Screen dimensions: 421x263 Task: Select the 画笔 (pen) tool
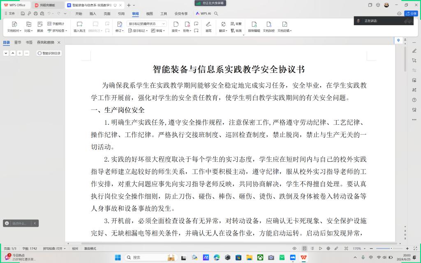click(208, 25)
